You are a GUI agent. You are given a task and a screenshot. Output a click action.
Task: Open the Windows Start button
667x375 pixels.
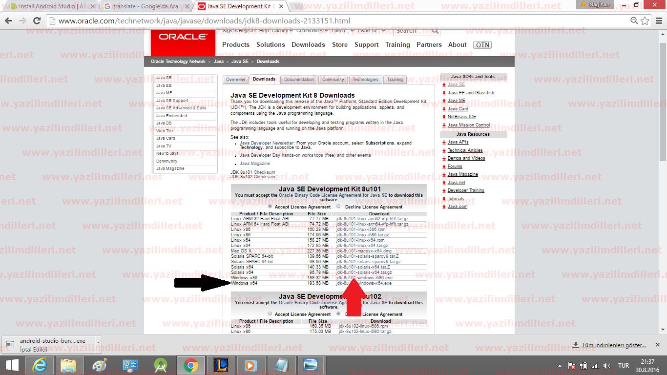click(x=12, y=365)
